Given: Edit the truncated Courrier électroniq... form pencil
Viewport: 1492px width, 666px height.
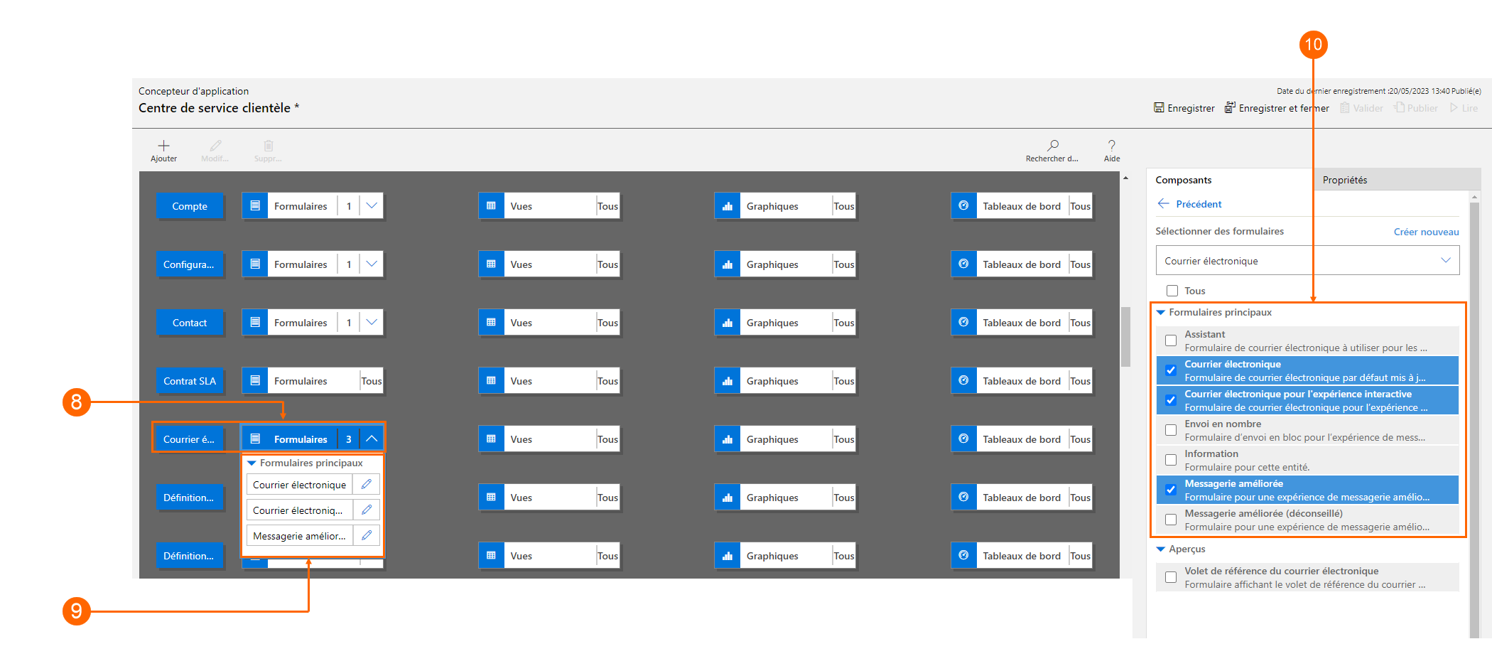Looking at the screenshot, I should click(x=367, y=510).
